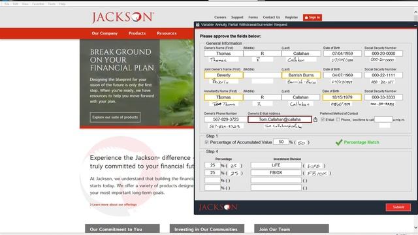
Task: Click the green Percentage Match checkmark
Action: [339, 142]
